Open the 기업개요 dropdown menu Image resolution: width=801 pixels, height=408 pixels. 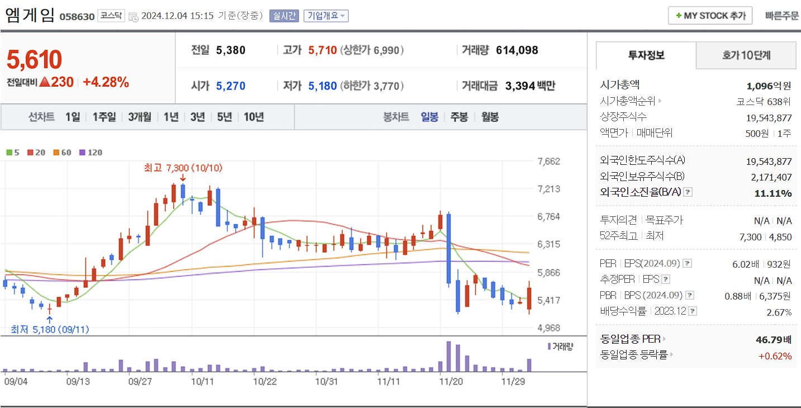326,16
